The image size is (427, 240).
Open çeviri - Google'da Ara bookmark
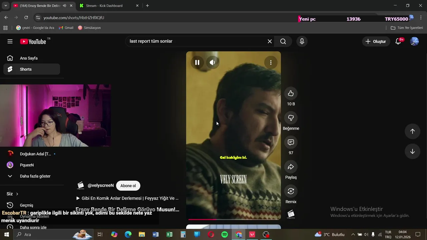click(x=35, y=28)
